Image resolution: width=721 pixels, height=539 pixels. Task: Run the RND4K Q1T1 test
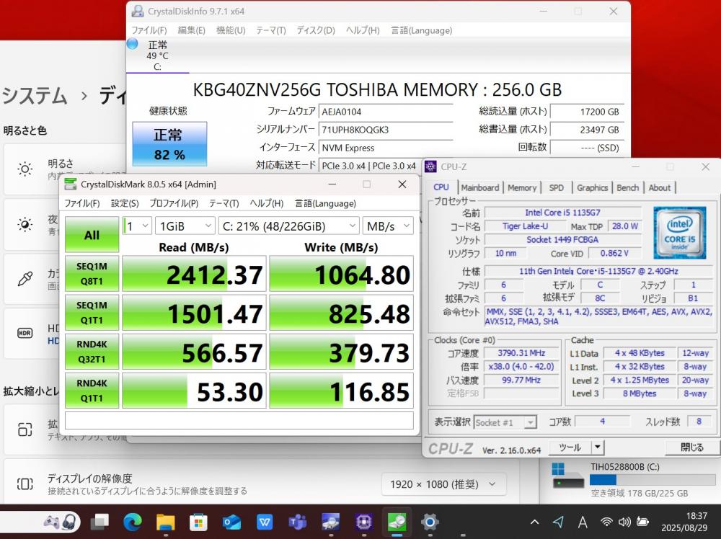[92, 391]
